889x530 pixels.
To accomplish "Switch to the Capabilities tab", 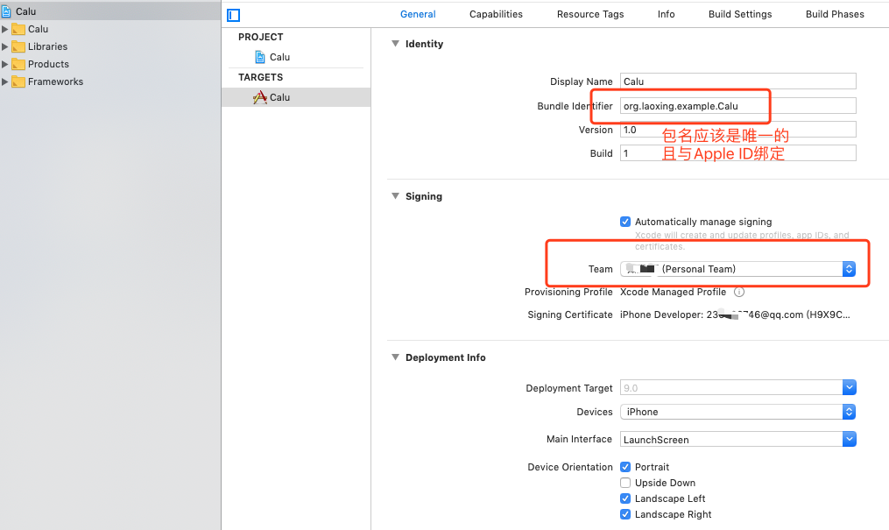I will [x=496, y=14].
